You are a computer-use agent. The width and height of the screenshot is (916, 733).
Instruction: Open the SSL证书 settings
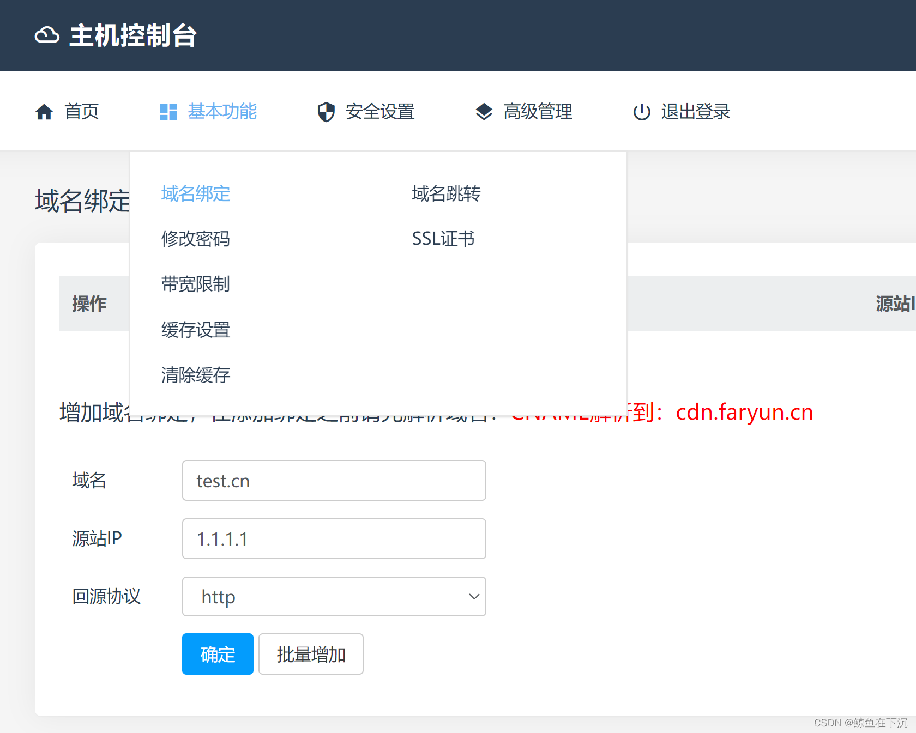(x=443, y=238)
